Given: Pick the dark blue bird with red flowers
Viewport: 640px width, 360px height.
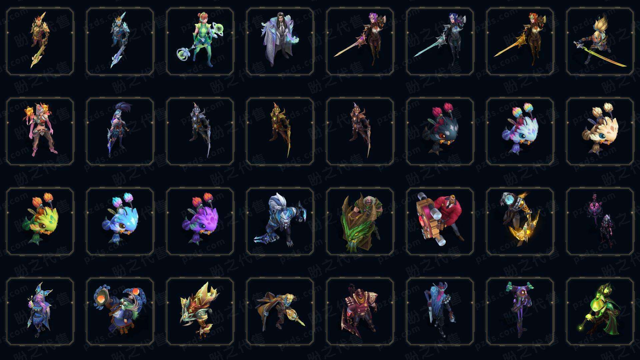Looking at the screenshot, I should (x=440, y=131).
